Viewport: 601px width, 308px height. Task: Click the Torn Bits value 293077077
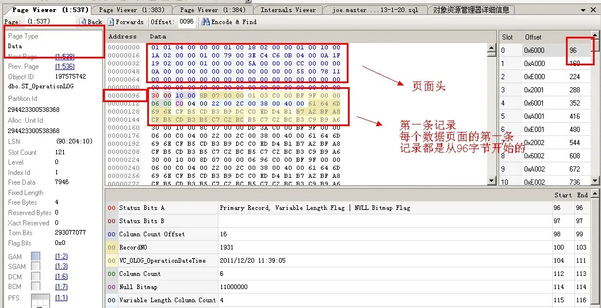(x=71, y=233)
